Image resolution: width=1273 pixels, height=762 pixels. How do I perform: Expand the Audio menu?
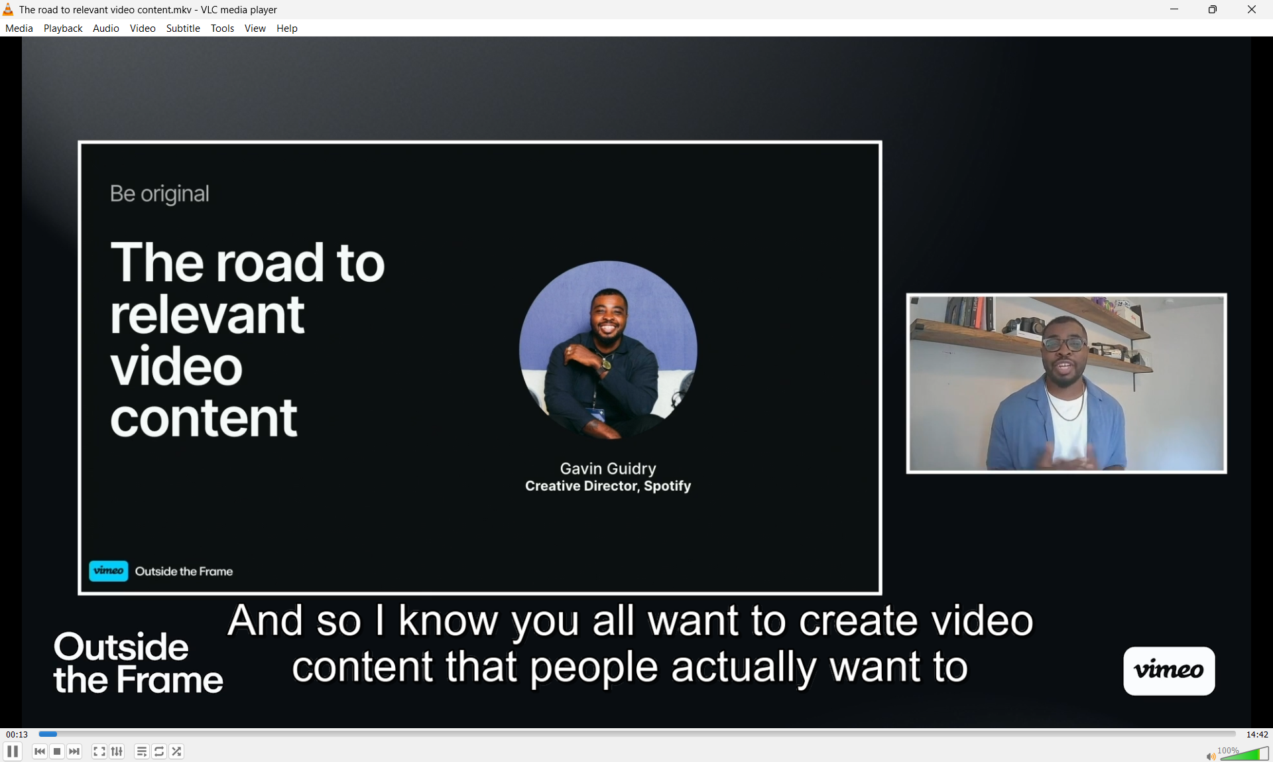coord(105,29)
